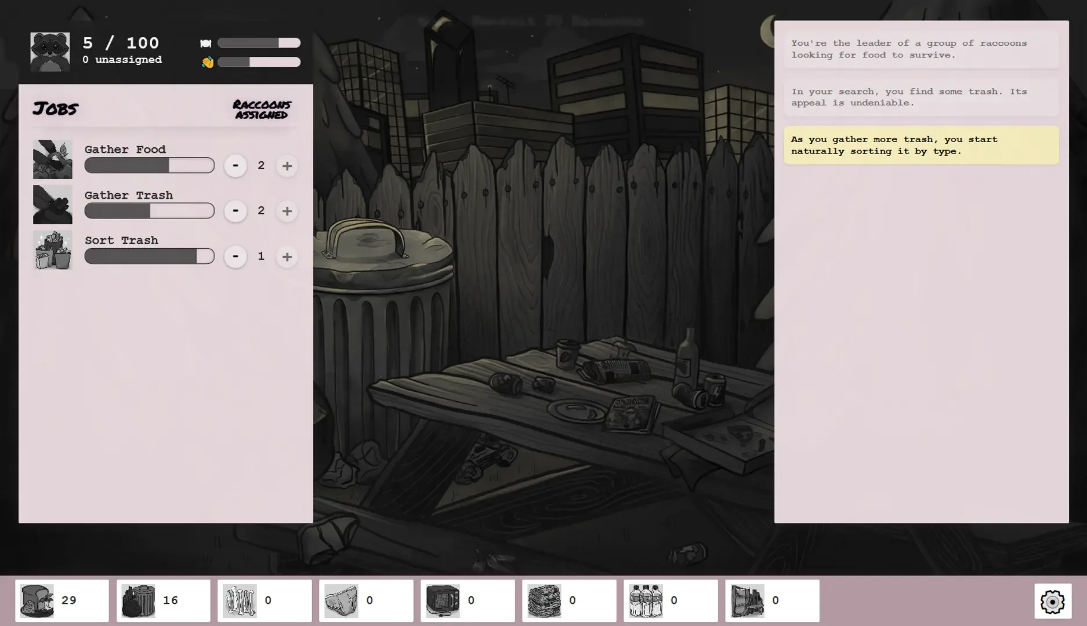1087x626 pixels.
Task: Click the food bread resource icon
Action: 37,600
